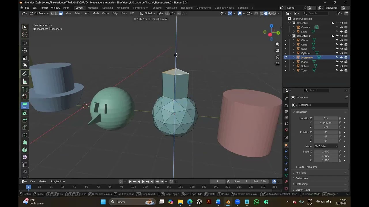Open the Vertex menu
This screenshot has height=207, width=369.
coord(106,13)
